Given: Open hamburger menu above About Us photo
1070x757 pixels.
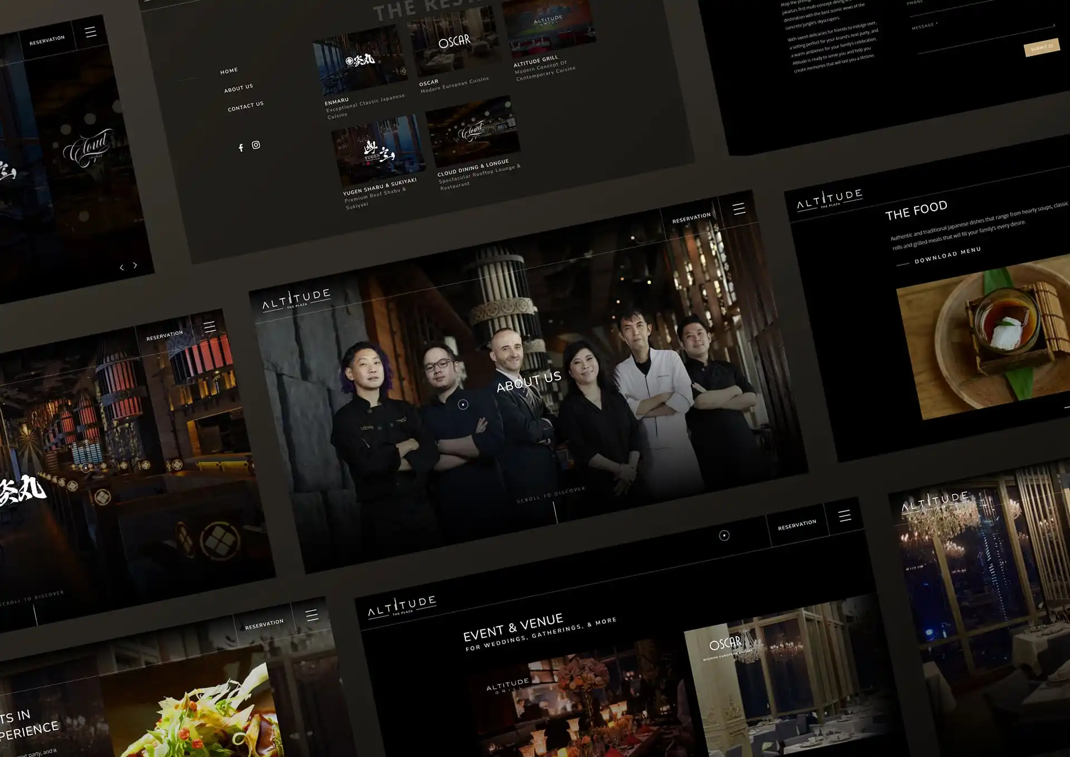Looking at the screenshot, I should [739, 209].
